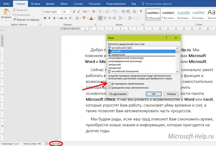The width and height of the screenshot is (216, 146).
Task: Apply the 'Без инте...' style
Action: (168, 15)
